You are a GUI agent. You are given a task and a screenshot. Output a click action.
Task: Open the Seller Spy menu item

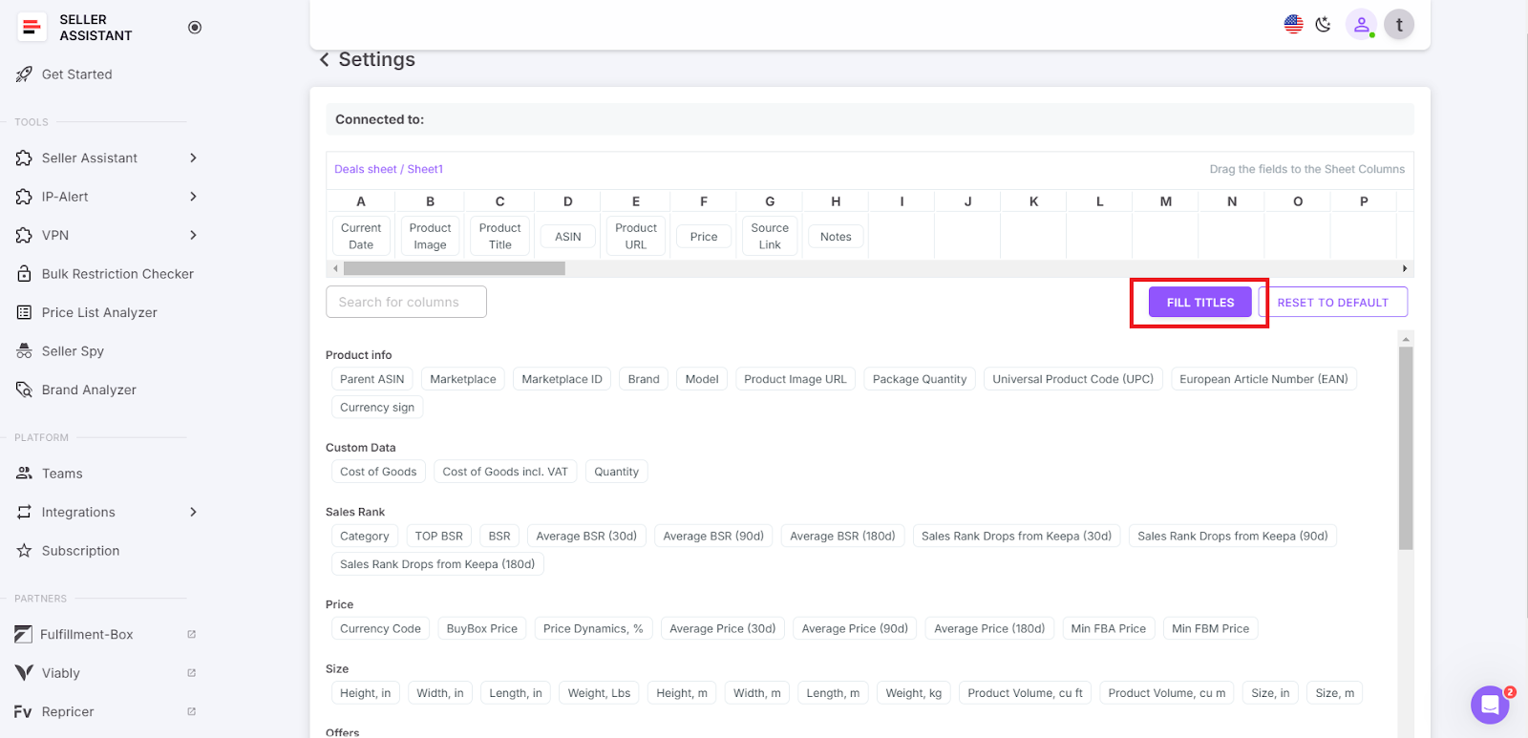[x=73, y=351]
